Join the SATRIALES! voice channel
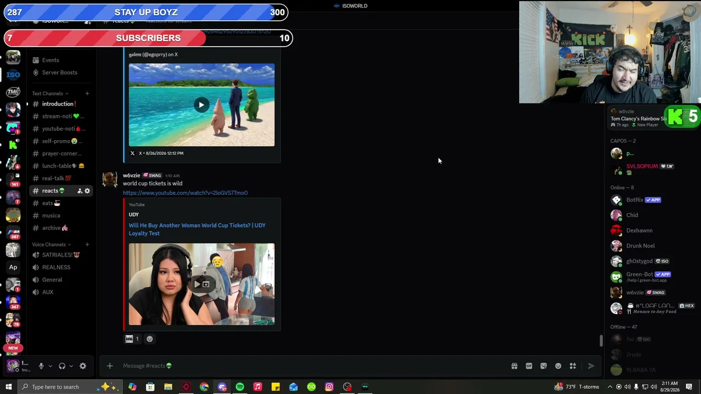701x394 pixels. click(x=60, y=255)
